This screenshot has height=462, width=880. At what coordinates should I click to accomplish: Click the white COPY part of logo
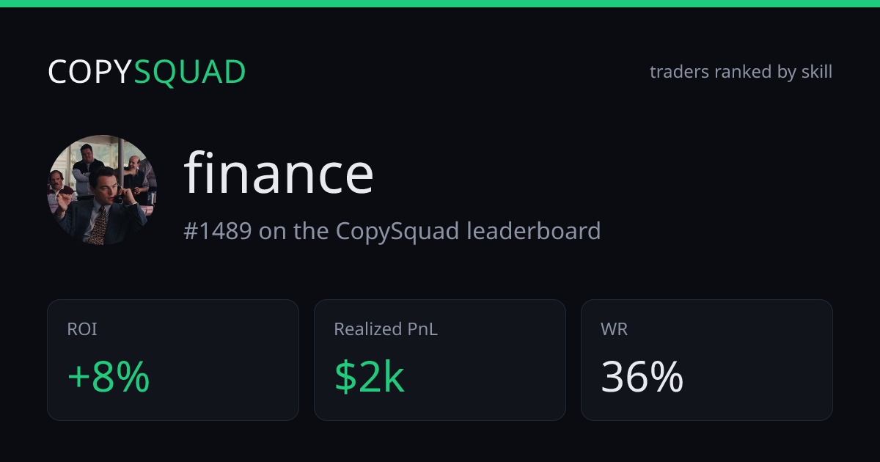coord(90,72)
